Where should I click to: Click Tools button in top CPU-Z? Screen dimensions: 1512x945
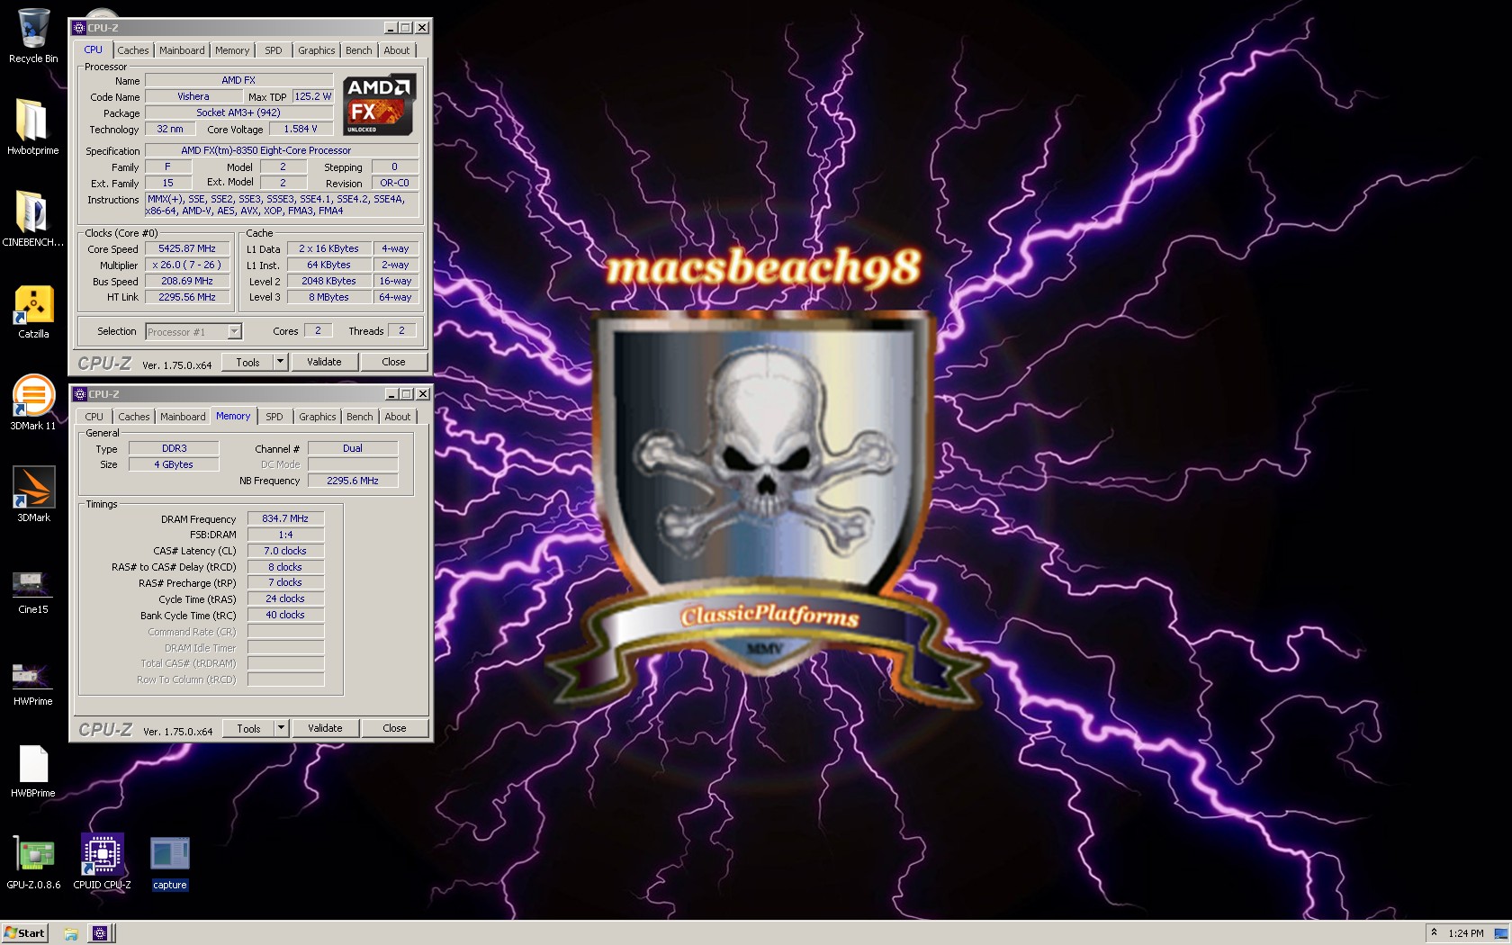tap(248, 362)
